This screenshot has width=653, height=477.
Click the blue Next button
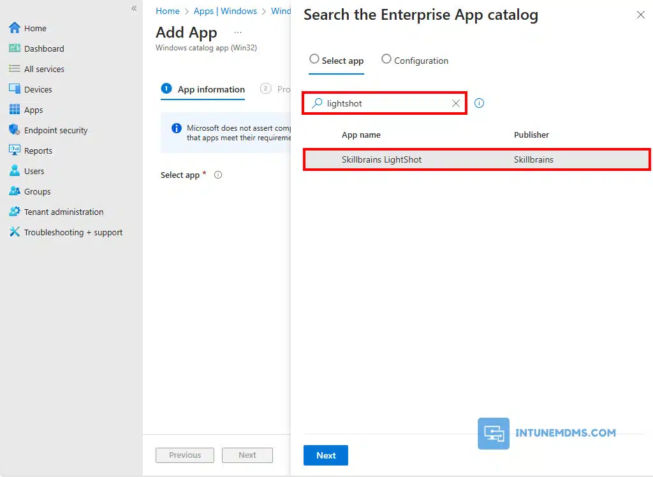326,455
